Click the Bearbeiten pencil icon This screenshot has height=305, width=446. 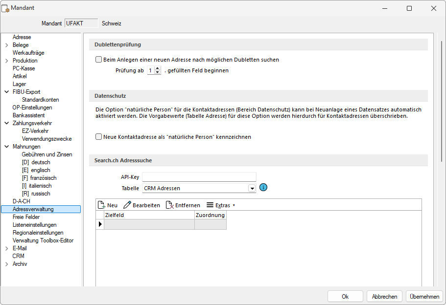coord(127,205)
